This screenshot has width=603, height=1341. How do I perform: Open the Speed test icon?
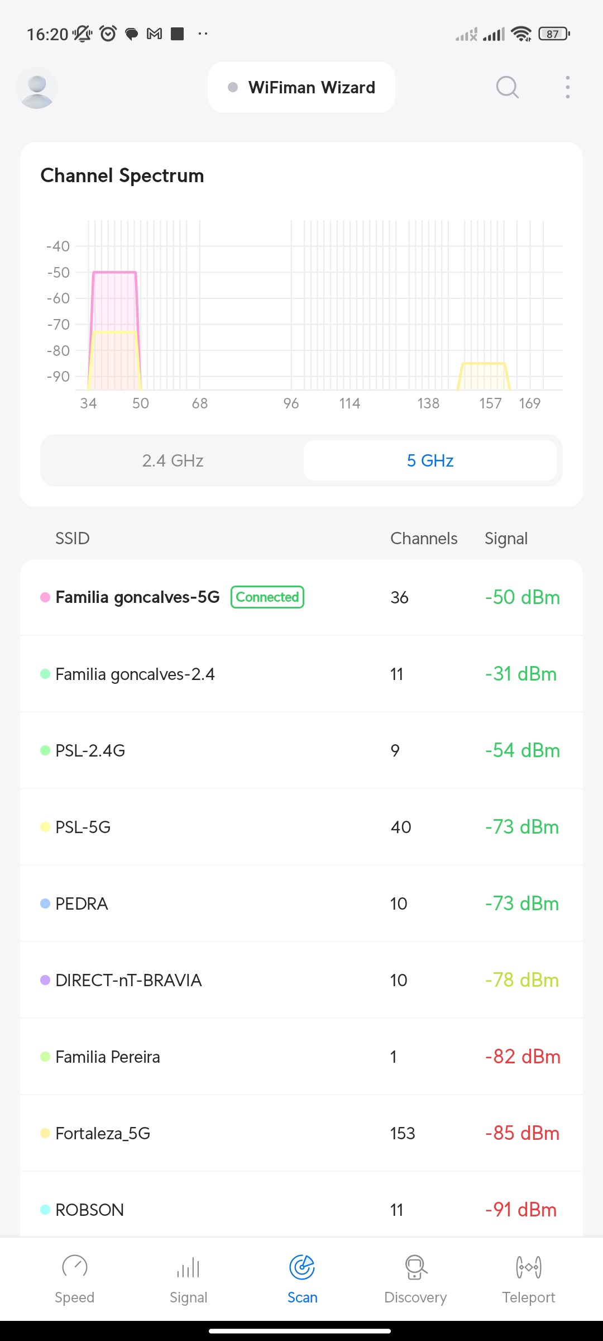[x=74, y=1267]
